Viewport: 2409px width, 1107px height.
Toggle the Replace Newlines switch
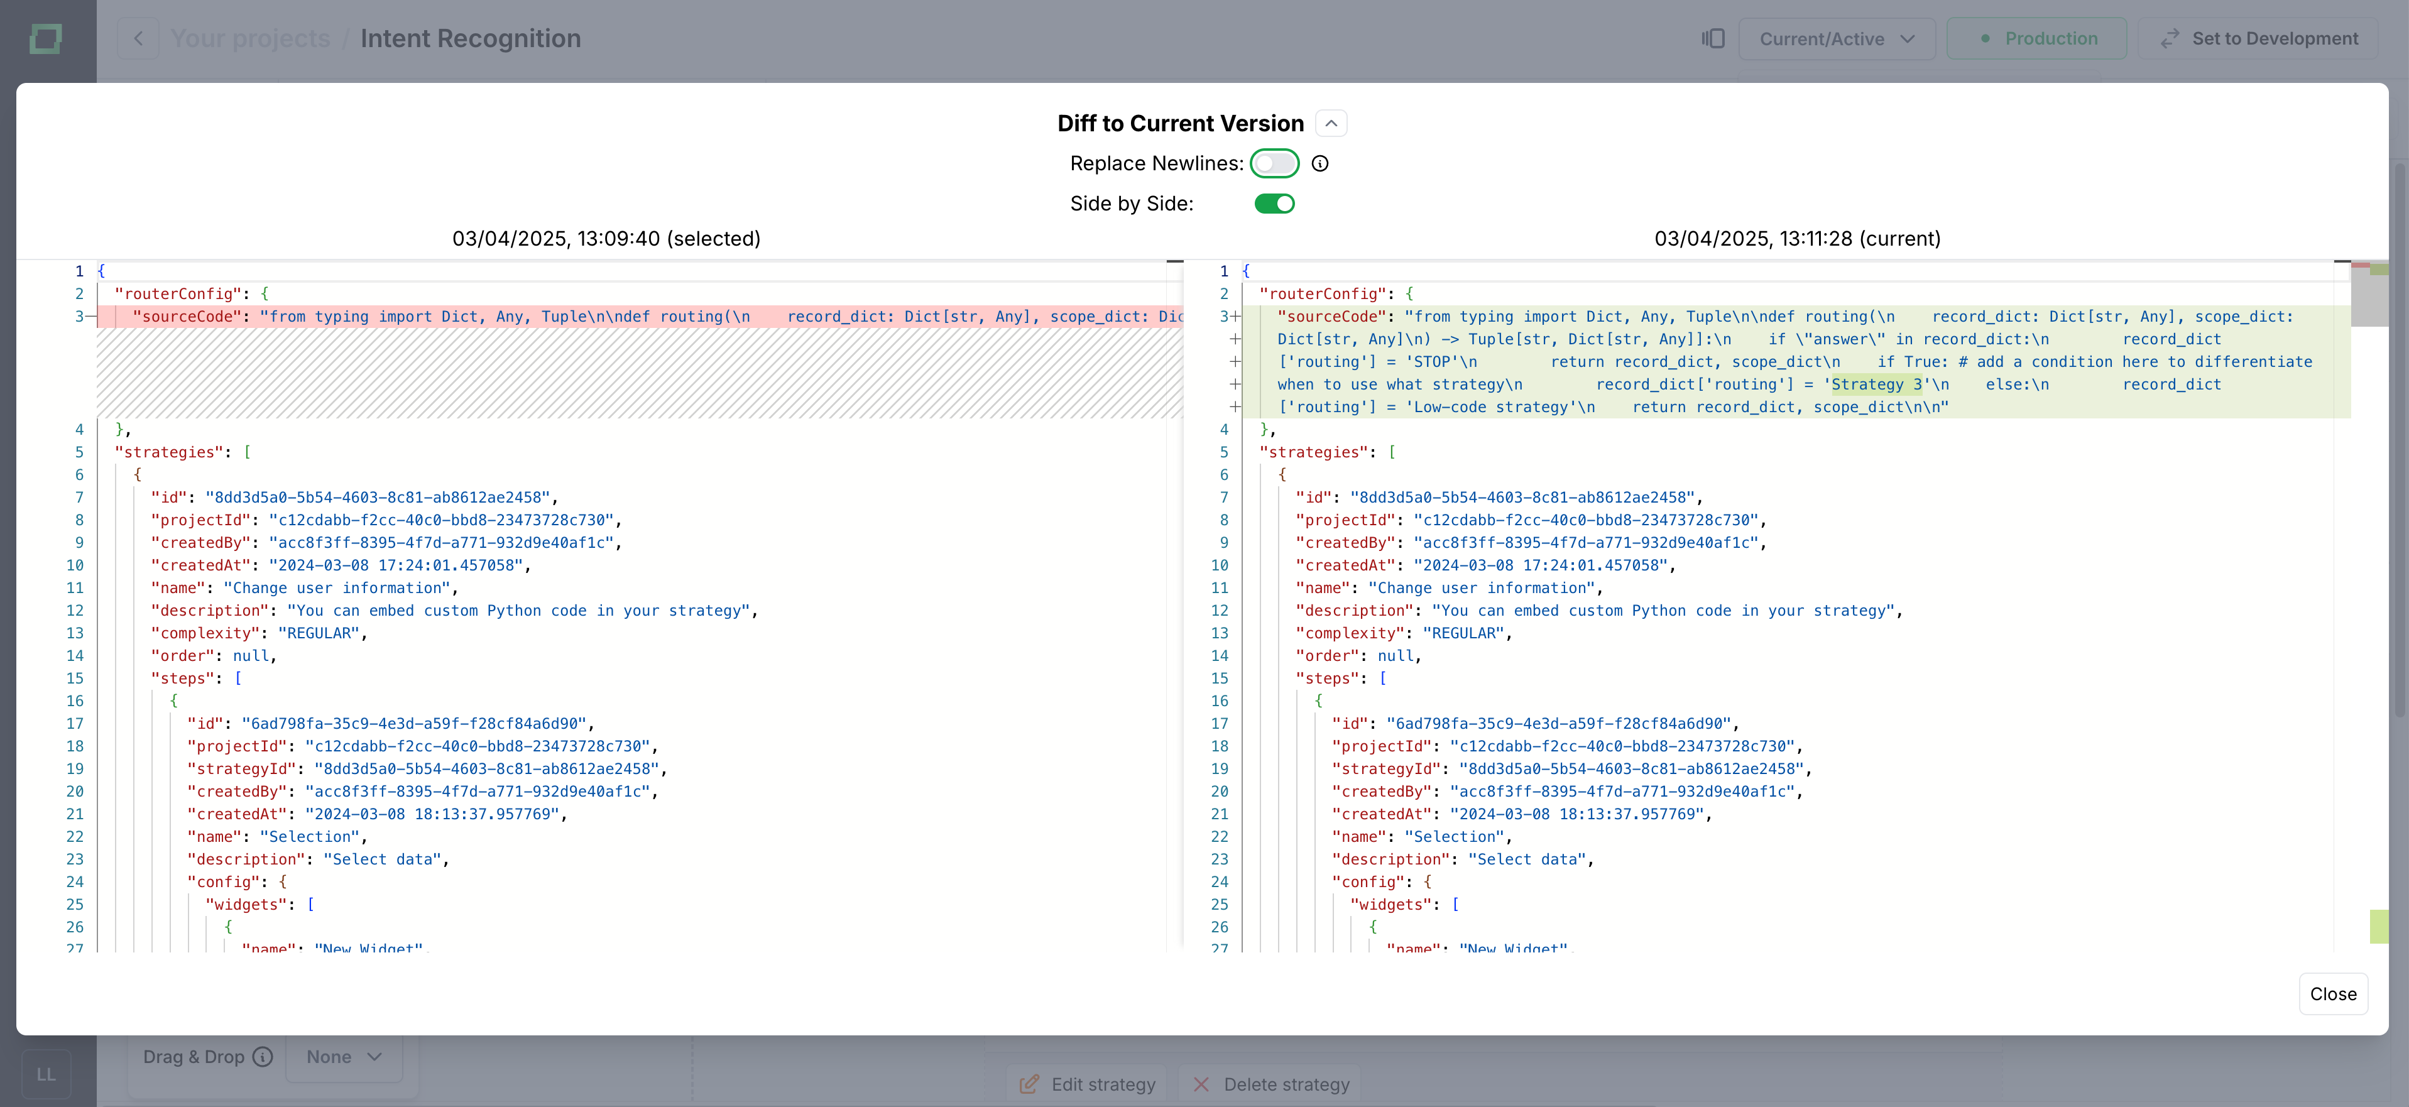pos(1274,163)
